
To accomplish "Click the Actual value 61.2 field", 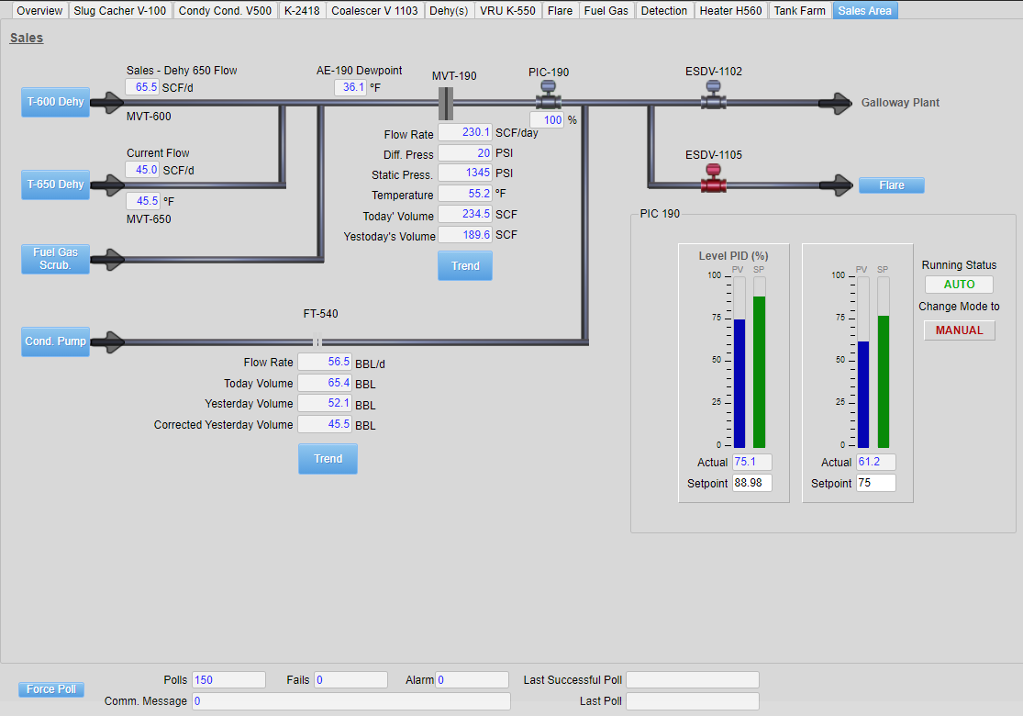I will 875,462.
